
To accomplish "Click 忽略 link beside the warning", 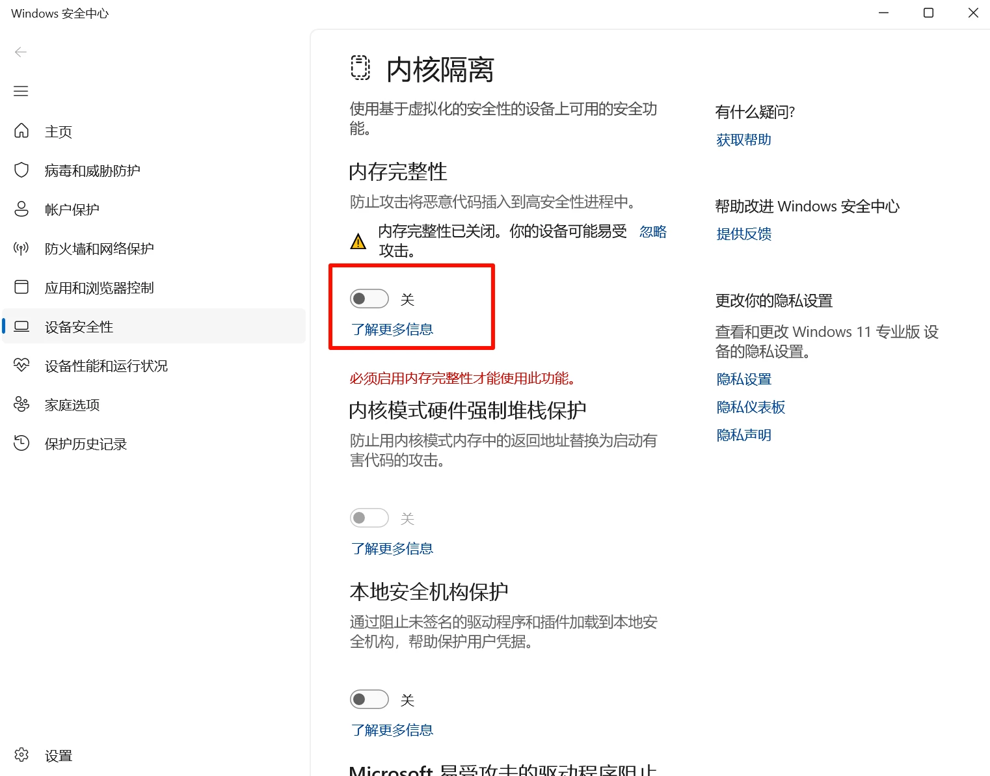I will tap(652, 232).
